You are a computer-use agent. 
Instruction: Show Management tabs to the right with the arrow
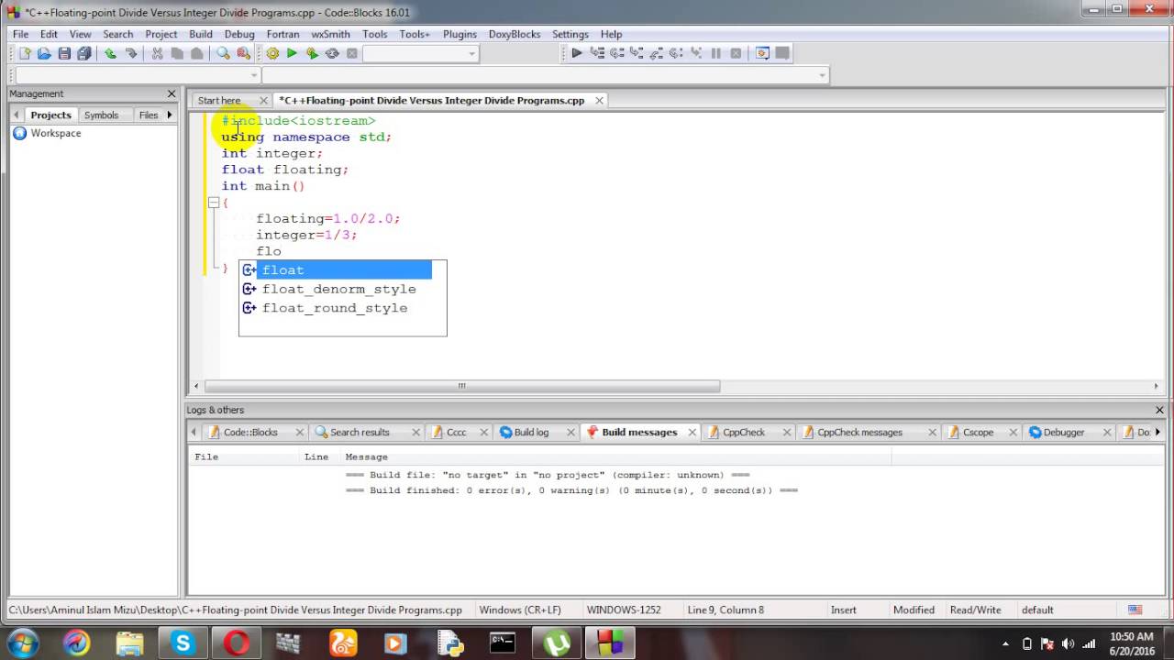(170, 115)
